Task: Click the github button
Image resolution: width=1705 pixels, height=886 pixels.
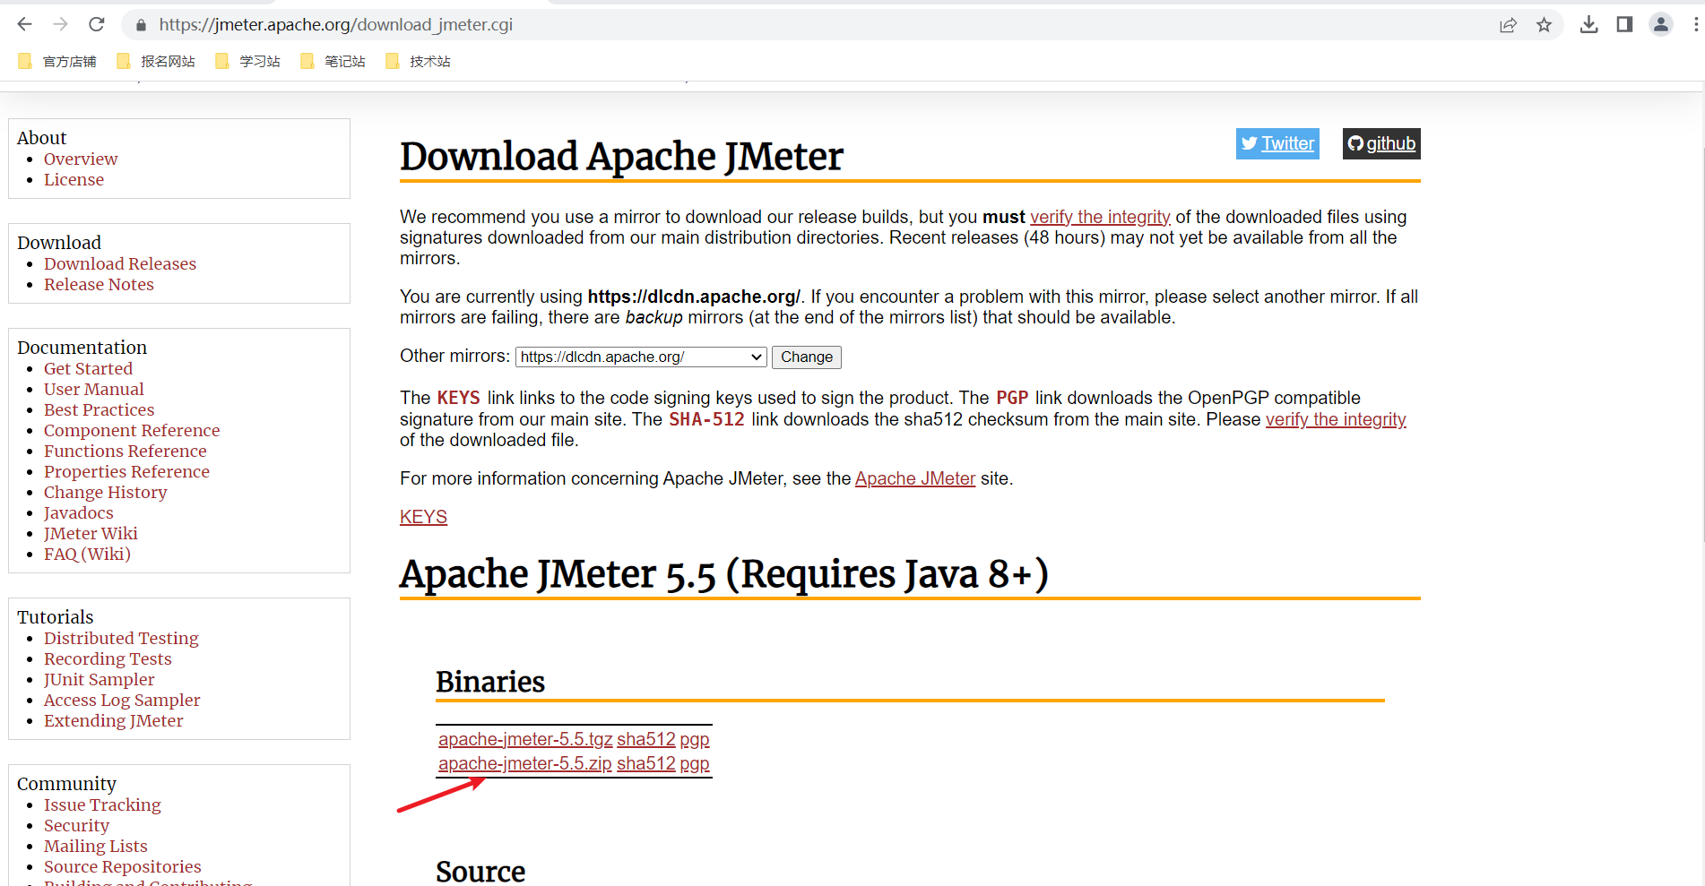Action: click(x=1381, y=143)
